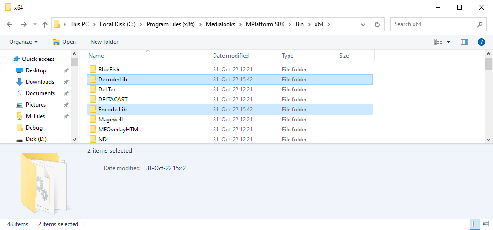Unpin Desktop using its pin icon
493x230 pixels.
click(x=66, y=71)
